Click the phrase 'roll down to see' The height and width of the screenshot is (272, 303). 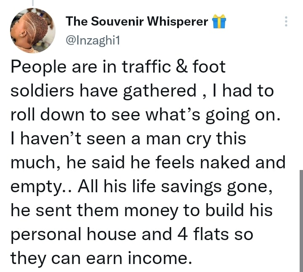[x=75, y=115]
